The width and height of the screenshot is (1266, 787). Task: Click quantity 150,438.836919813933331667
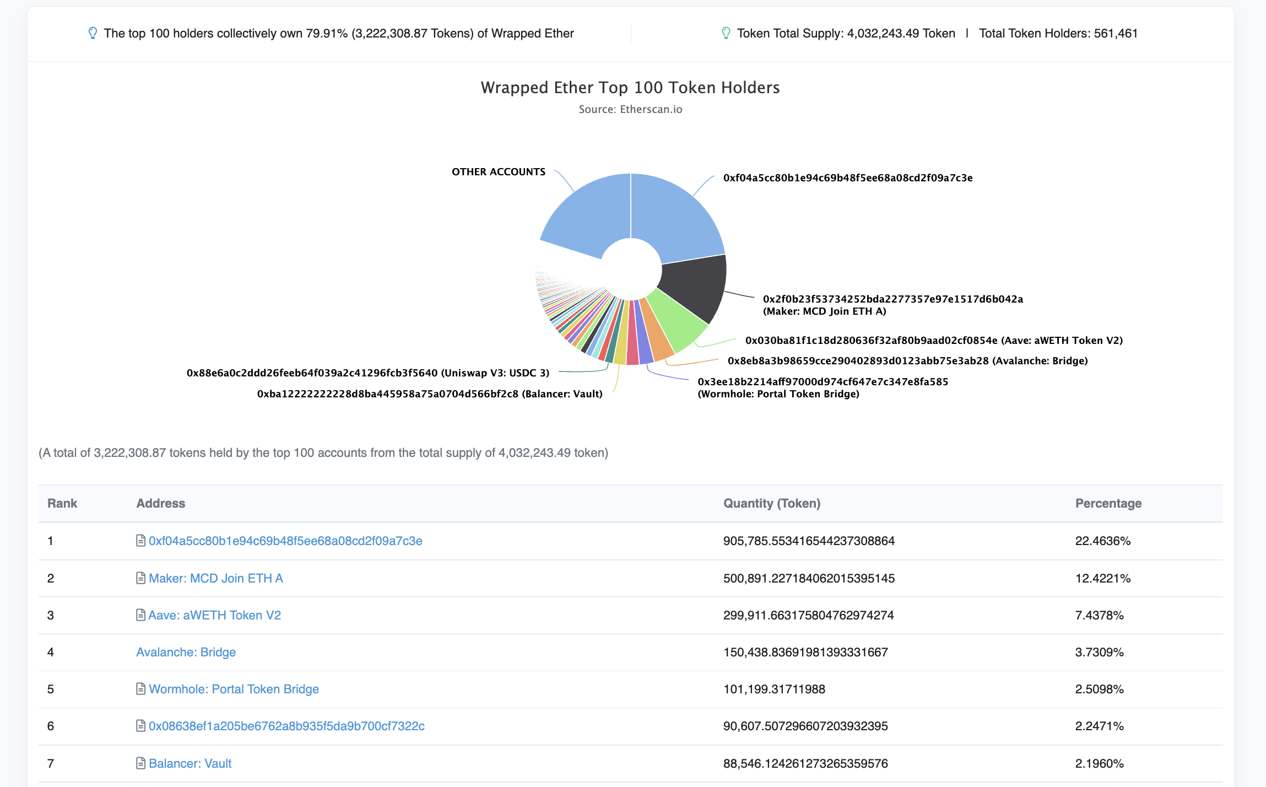click(x=805, y=652)
